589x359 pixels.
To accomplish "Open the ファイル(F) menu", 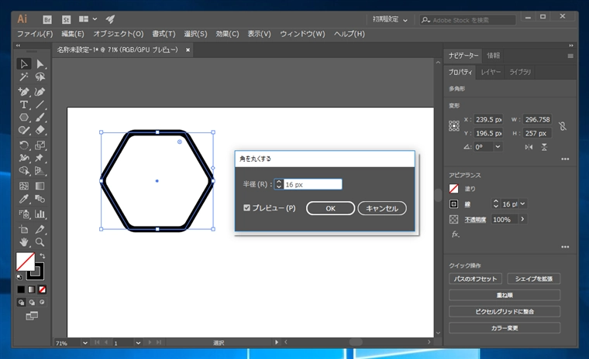I will click(x=35, y=34).
